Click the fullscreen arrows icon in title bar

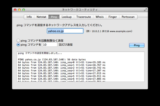pyautogui.click(x=145, y=10)
